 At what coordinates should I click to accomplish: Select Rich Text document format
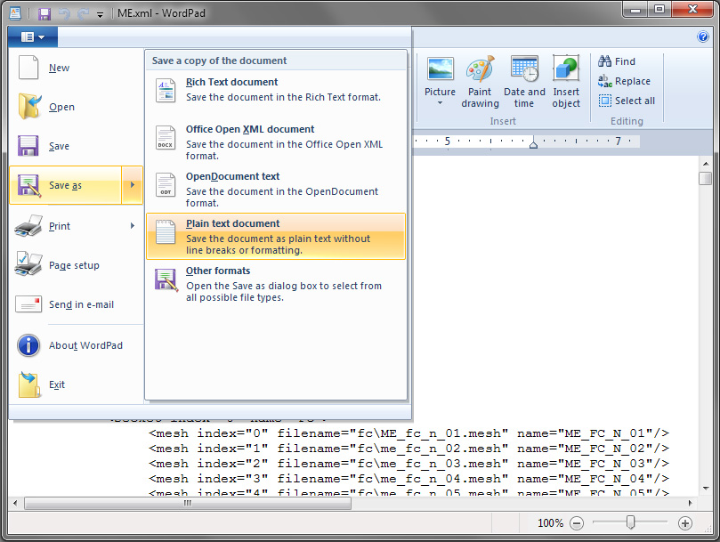(275, 89)
